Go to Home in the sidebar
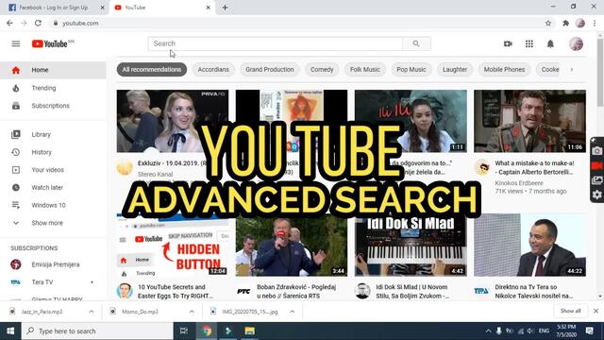604x340 pixels. point(53,70)
